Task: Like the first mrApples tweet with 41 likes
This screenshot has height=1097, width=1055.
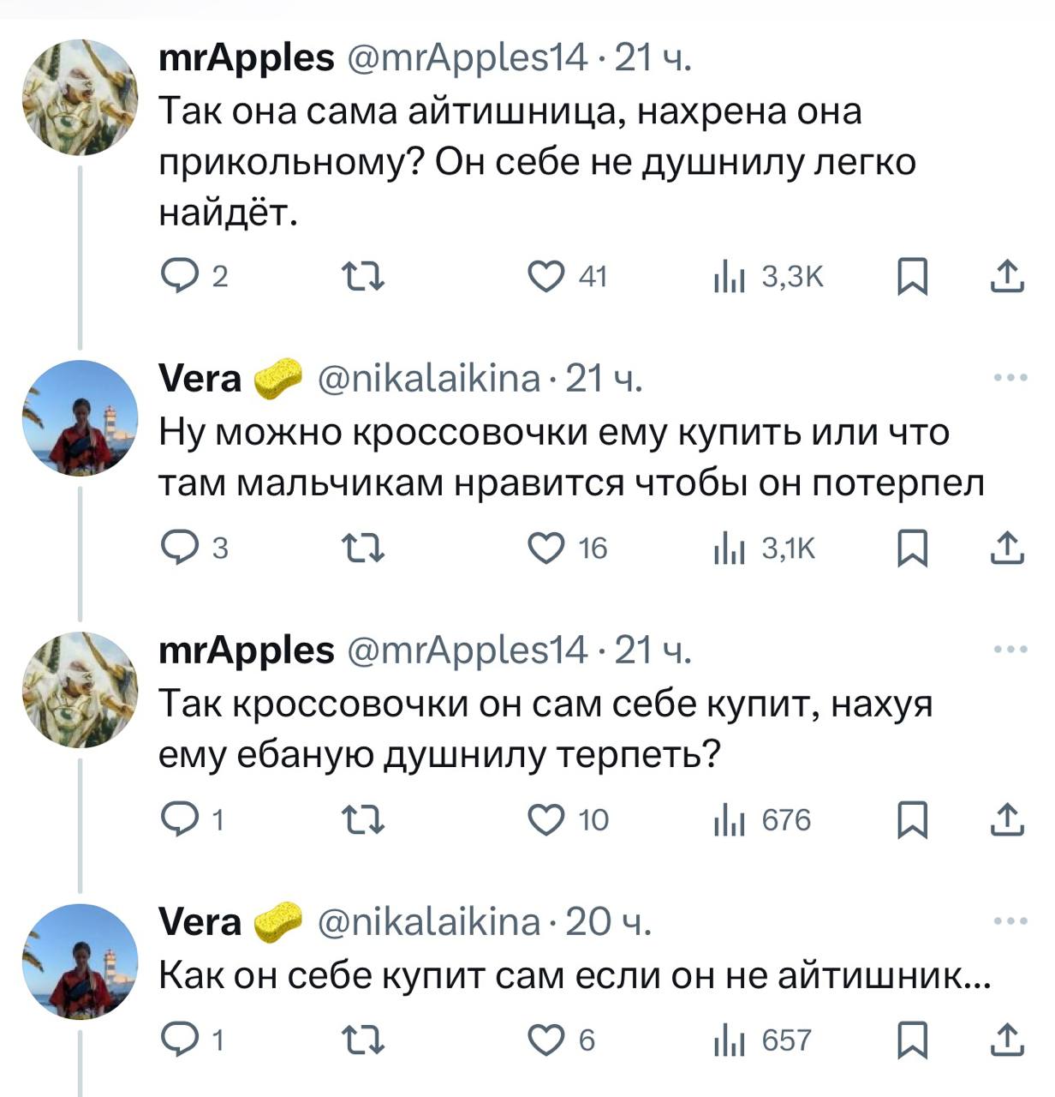Action: coord(546,277)
